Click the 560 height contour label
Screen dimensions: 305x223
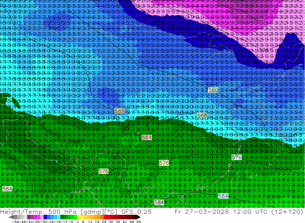213,90
